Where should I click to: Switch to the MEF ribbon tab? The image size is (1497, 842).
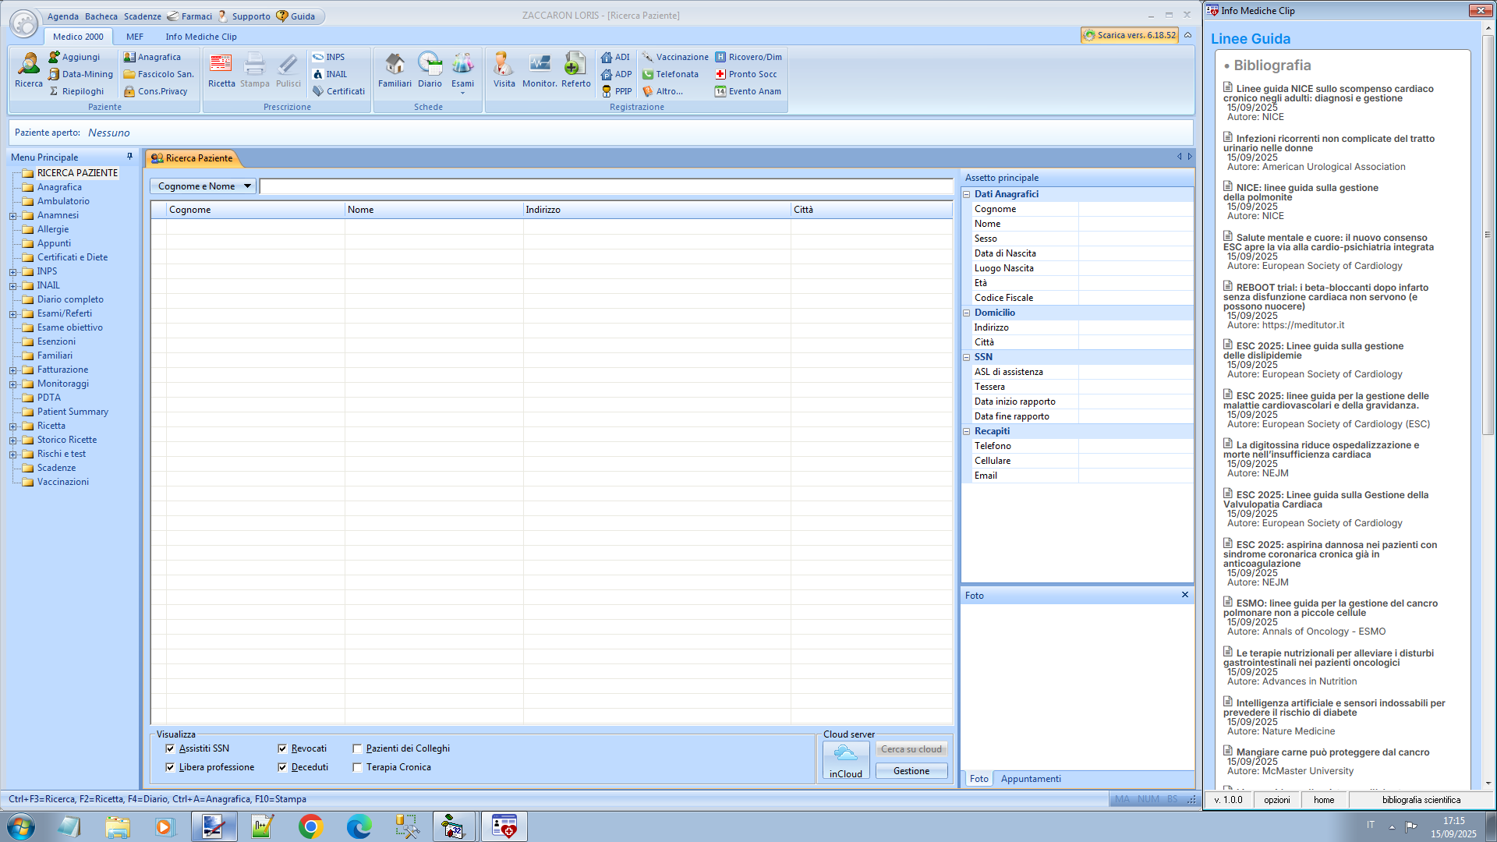(135, 37)
